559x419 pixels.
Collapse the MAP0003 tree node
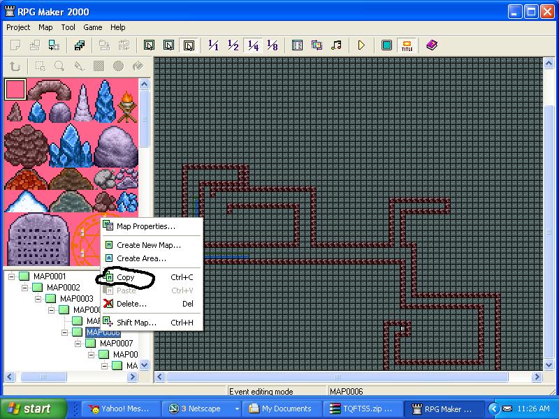pos(38,299)
